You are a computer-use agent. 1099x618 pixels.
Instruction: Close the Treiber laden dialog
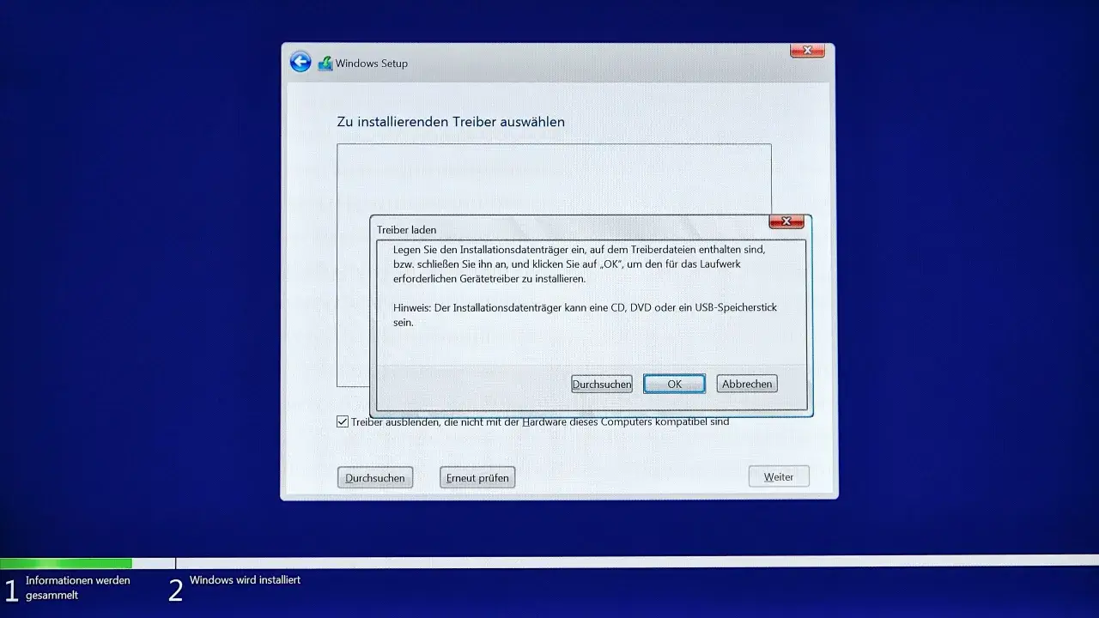[786, 221]
